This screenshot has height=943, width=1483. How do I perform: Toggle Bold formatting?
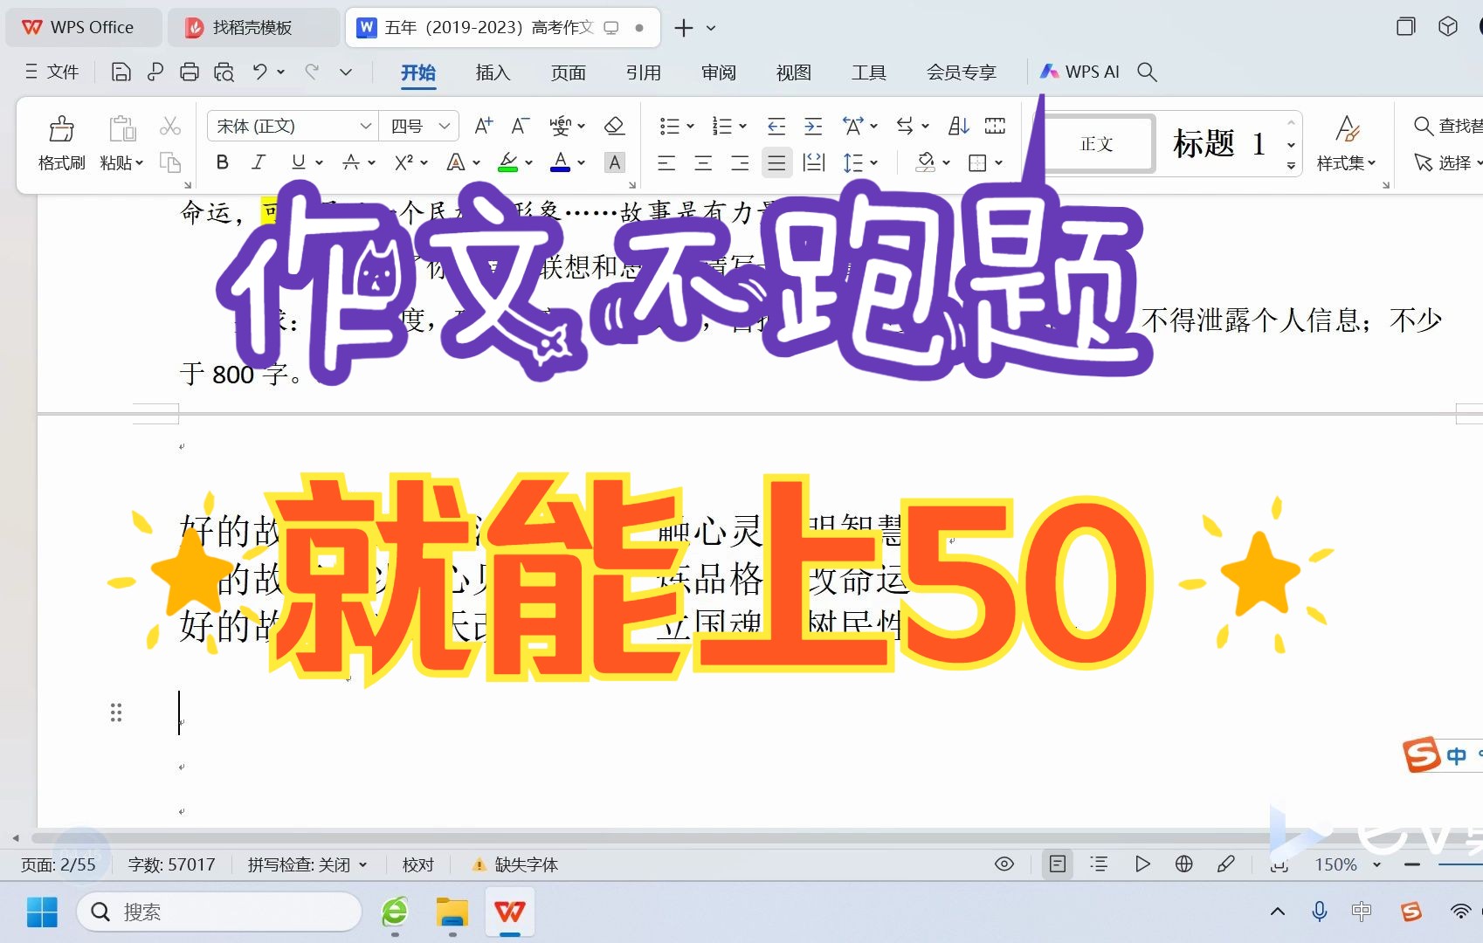pyautogui.click(x=222, y=162)
